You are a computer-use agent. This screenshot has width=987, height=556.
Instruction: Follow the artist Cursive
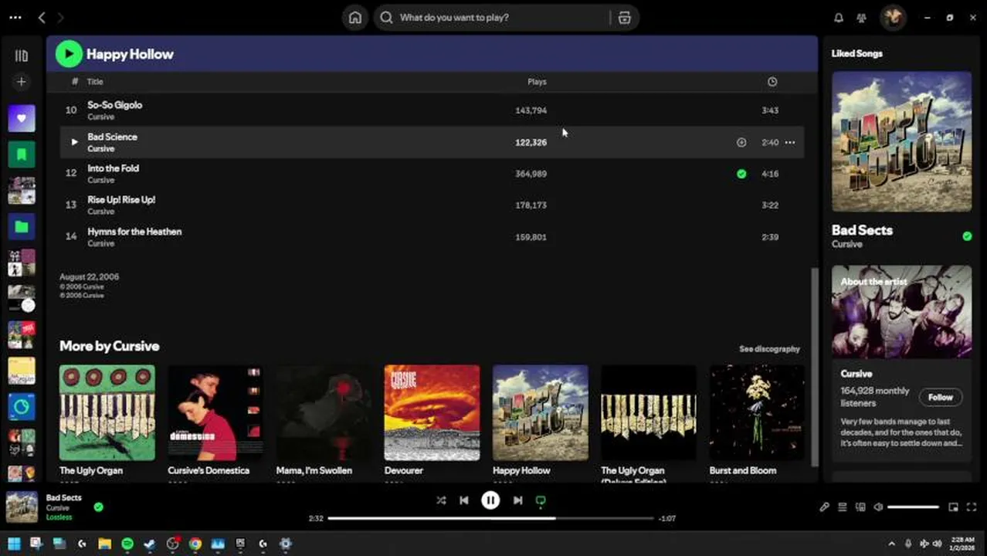[x=941, y=397]
